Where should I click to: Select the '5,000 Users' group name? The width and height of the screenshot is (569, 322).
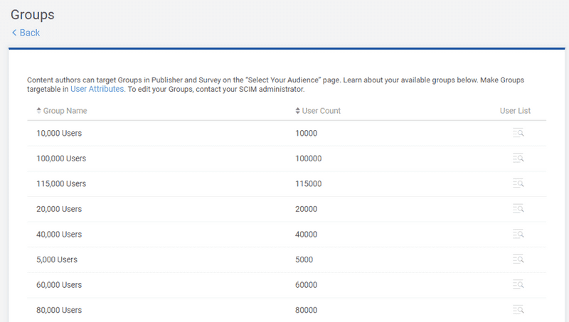pyautogui.click(x=57, y=259)
